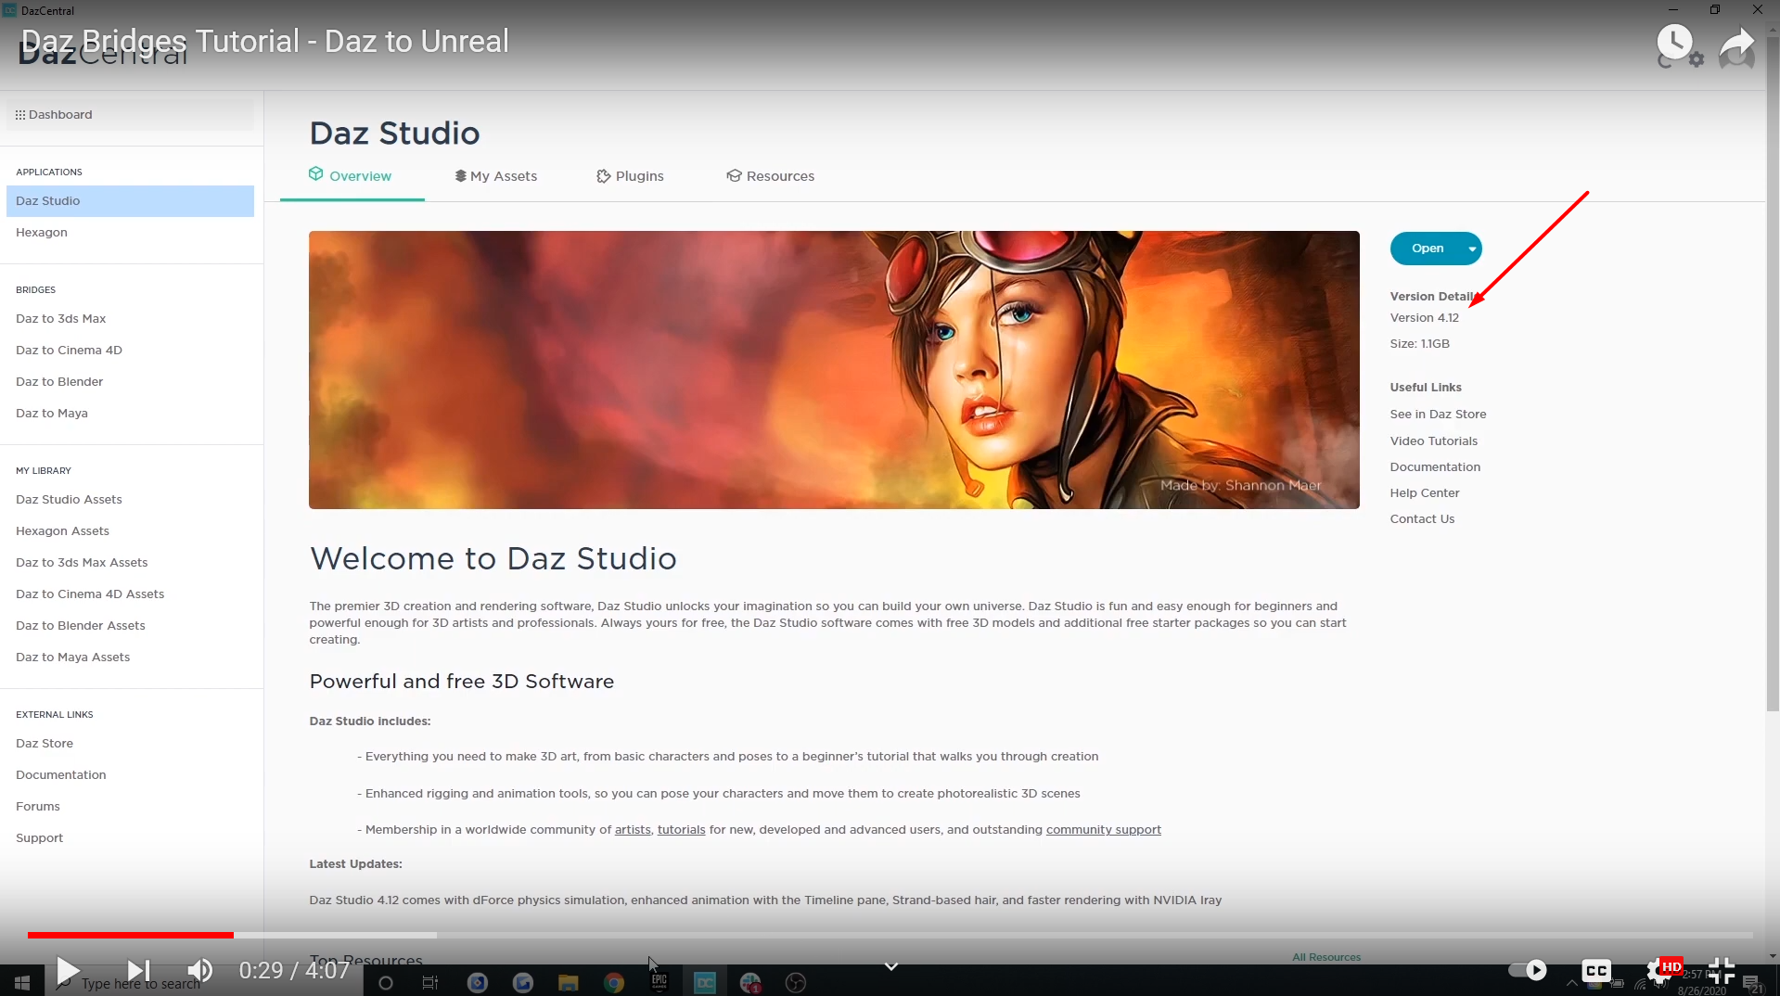The height and width of the screenshot is (996, 1780).
Task: Click the tutorials hyperlink
Action: [681, 830]
